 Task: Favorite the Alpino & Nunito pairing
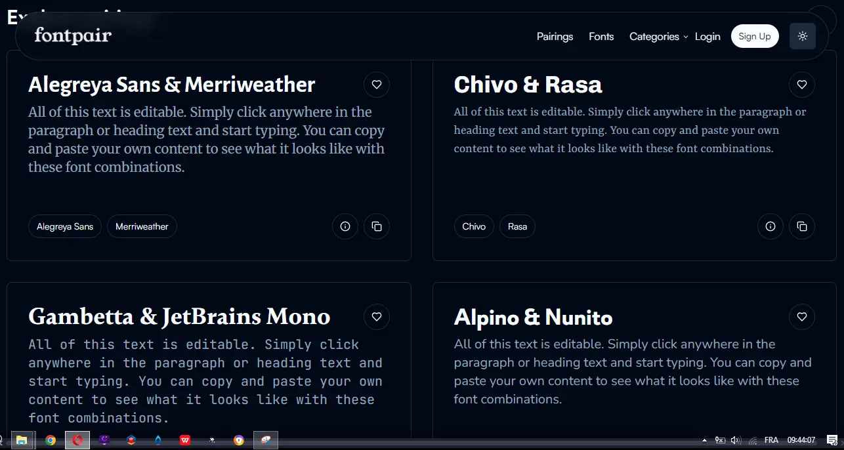pos(802,317)
